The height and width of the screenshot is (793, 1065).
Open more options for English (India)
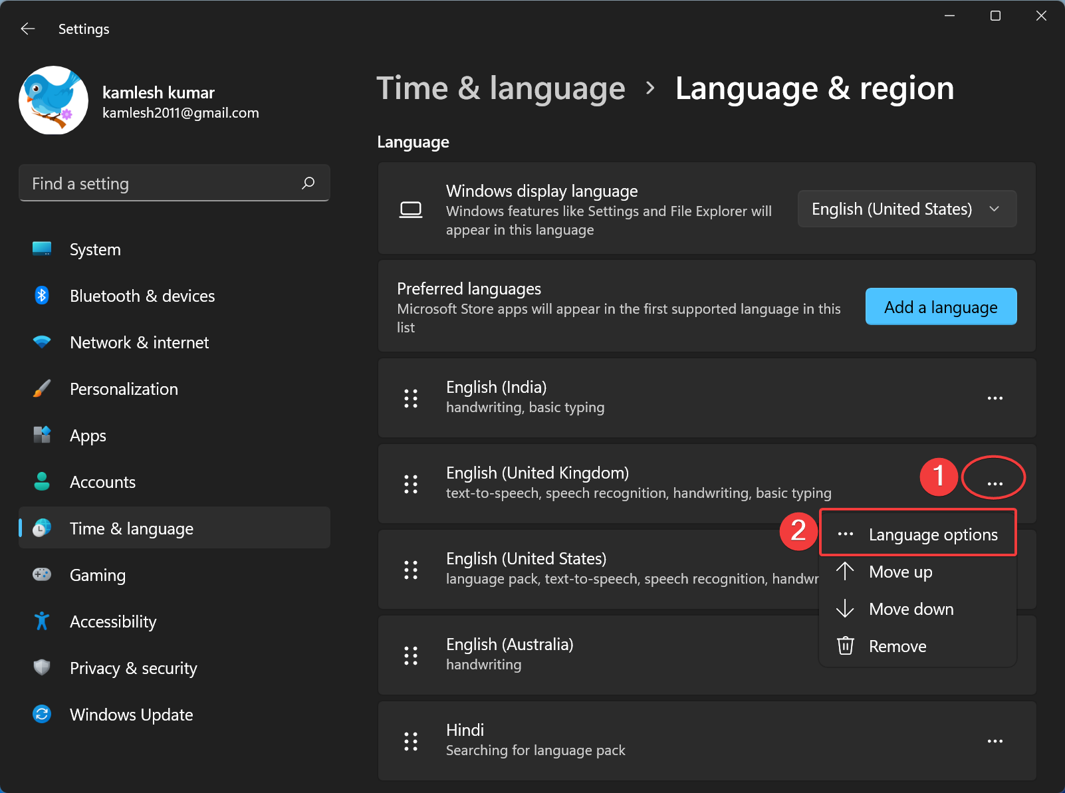point(995,398)
